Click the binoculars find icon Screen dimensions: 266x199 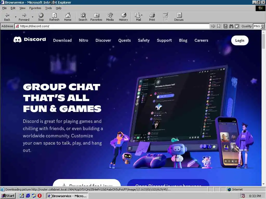[231, 26]
